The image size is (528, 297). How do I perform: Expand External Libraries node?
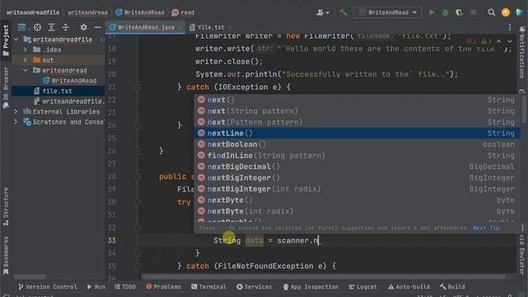[16, 111]
